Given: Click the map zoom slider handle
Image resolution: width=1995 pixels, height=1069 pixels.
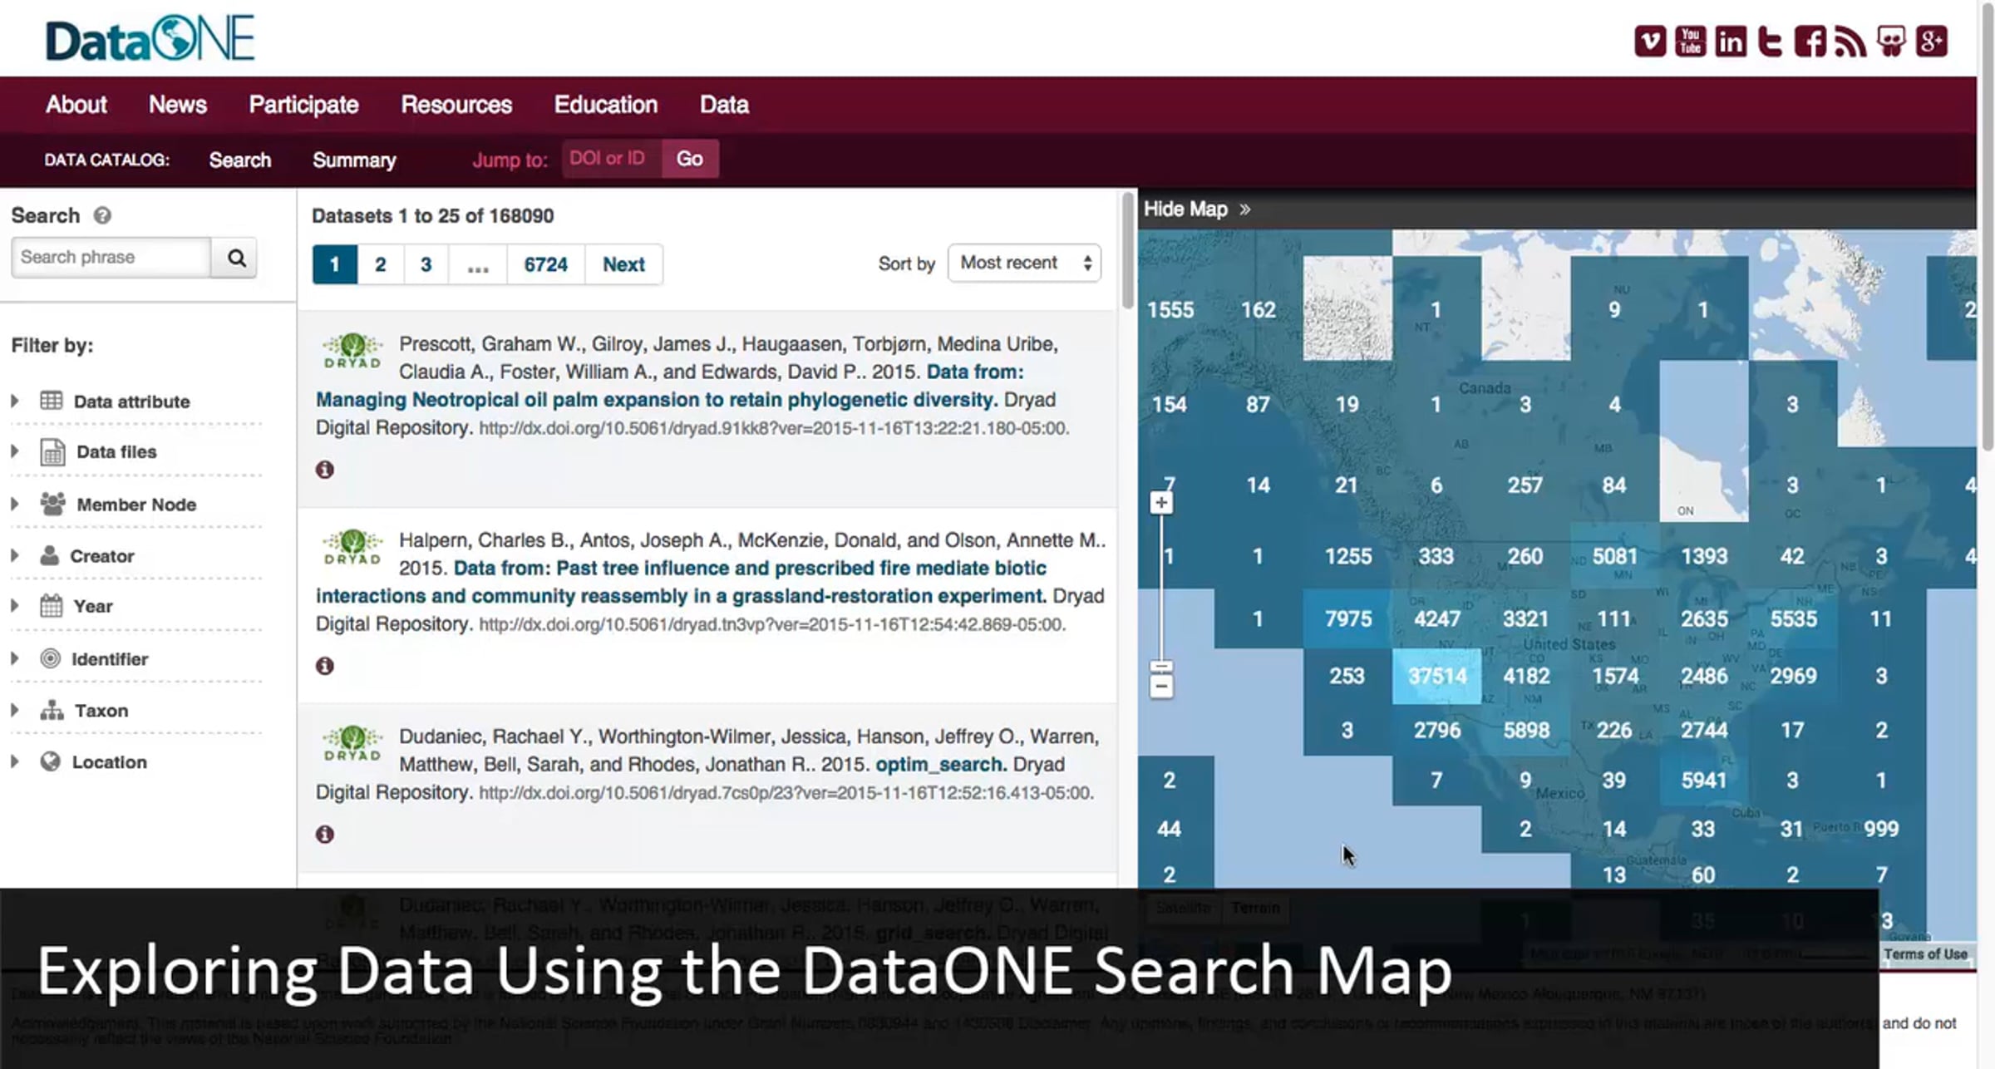Looking at the screenshot, I should click(1161, 667).
